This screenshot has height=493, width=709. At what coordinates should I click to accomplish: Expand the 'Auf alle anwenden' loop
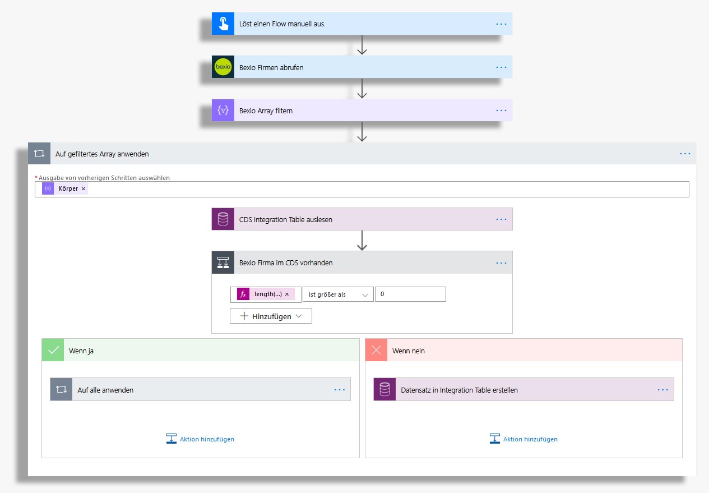[x=201, y=389]
